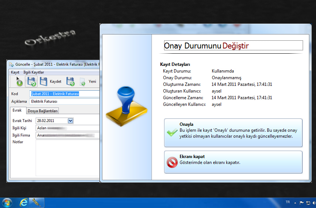316x208 pixels.
Task: Open the Kayıt menu
Action: click(x=15, y=72)
